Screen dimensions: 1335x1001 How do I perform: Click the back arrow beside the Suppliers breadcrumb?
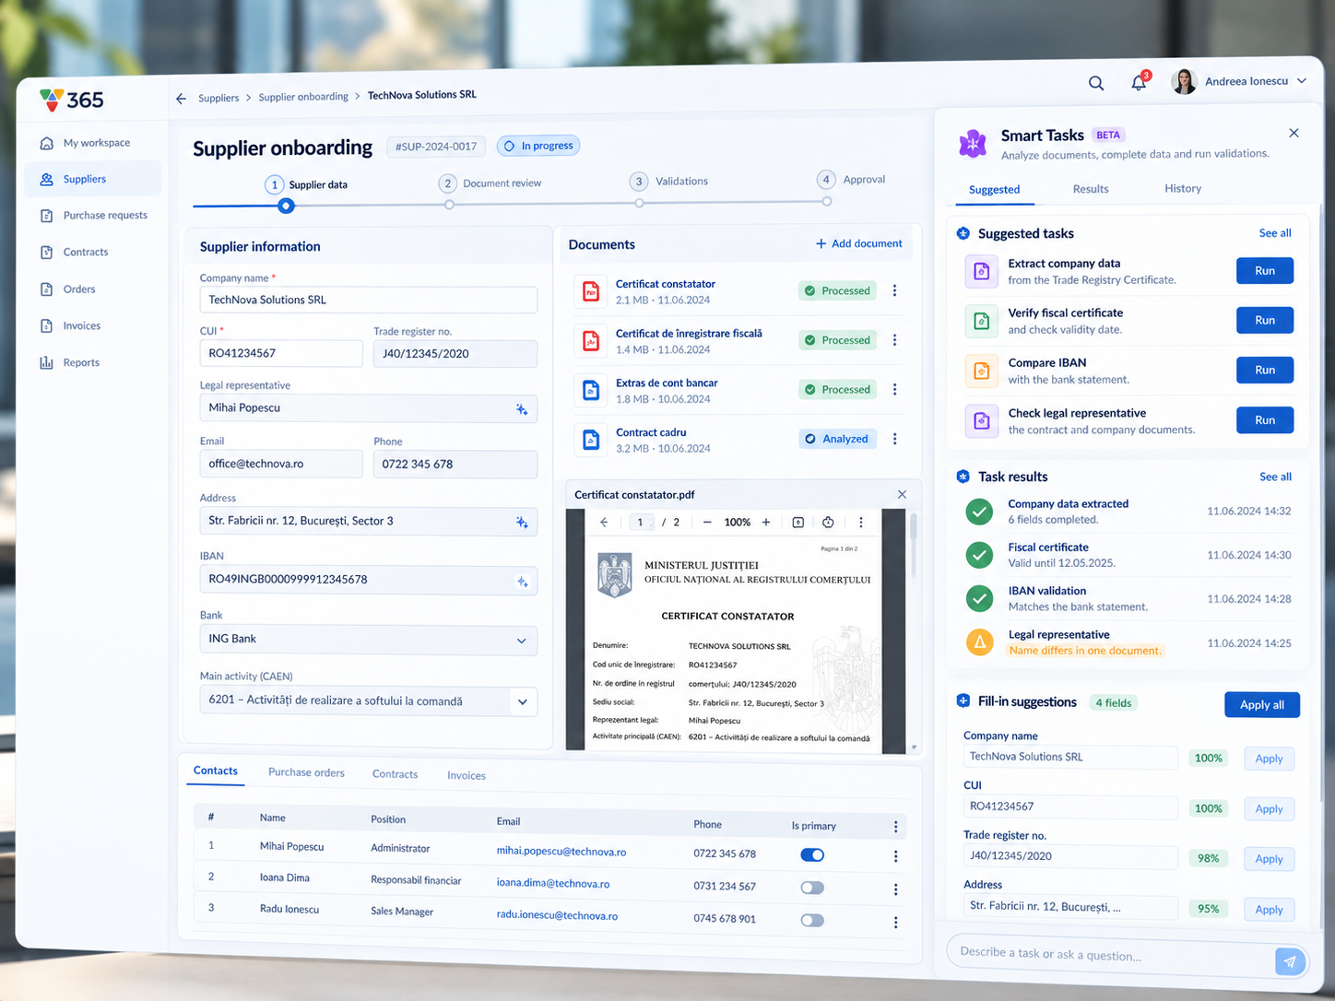click(x=181, y=99)
